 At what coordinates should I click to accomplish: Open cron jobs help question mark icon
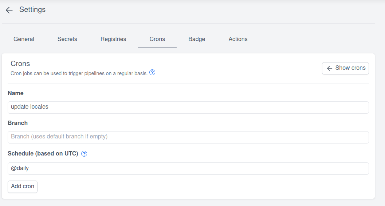pyautogui.click(x=152, y=73)
